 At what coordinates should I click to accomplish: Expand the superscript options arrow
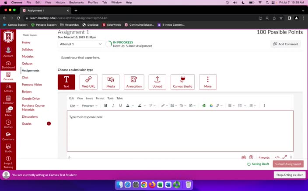(154, 106)
